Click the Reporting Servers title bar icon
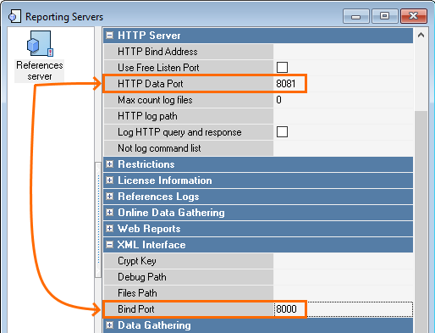Image resolution: width=435 pixels, height=333 pixels. tap(14, 16)
